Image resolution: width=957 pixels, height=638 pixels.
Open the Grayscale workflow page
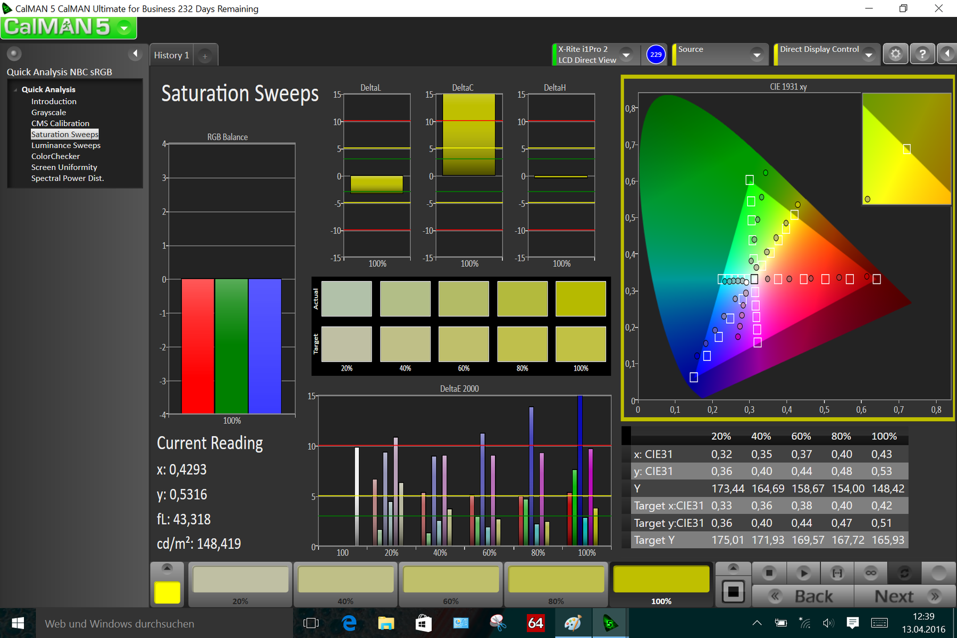pyautogui.click(x=49, y=112)
